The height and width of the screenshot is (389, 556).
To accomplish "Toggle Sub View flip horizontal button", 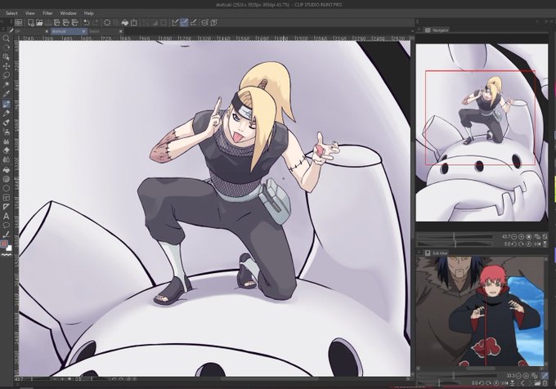I will click(506, 382).
